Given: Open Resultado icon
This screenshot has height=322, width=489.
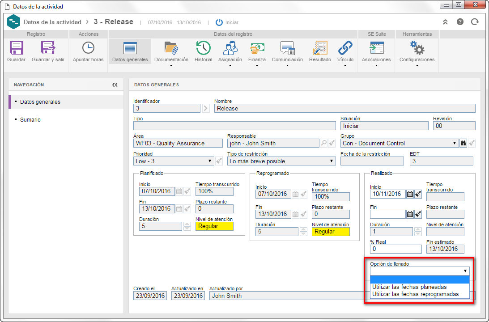Looking at the screenshot, I should click(320, 48).
